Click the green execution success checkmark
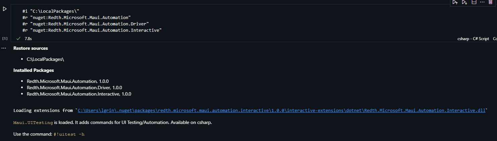This screenshot has height=141, width=497. (18, 39)
